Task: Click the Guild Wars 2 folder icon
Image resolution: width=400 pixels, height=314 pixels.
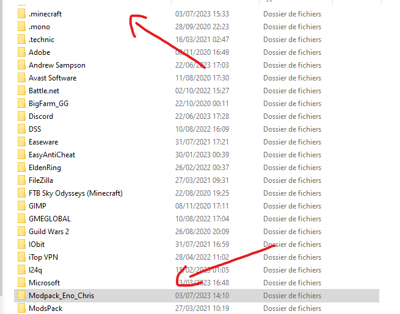Action: (x=22, y=231)
